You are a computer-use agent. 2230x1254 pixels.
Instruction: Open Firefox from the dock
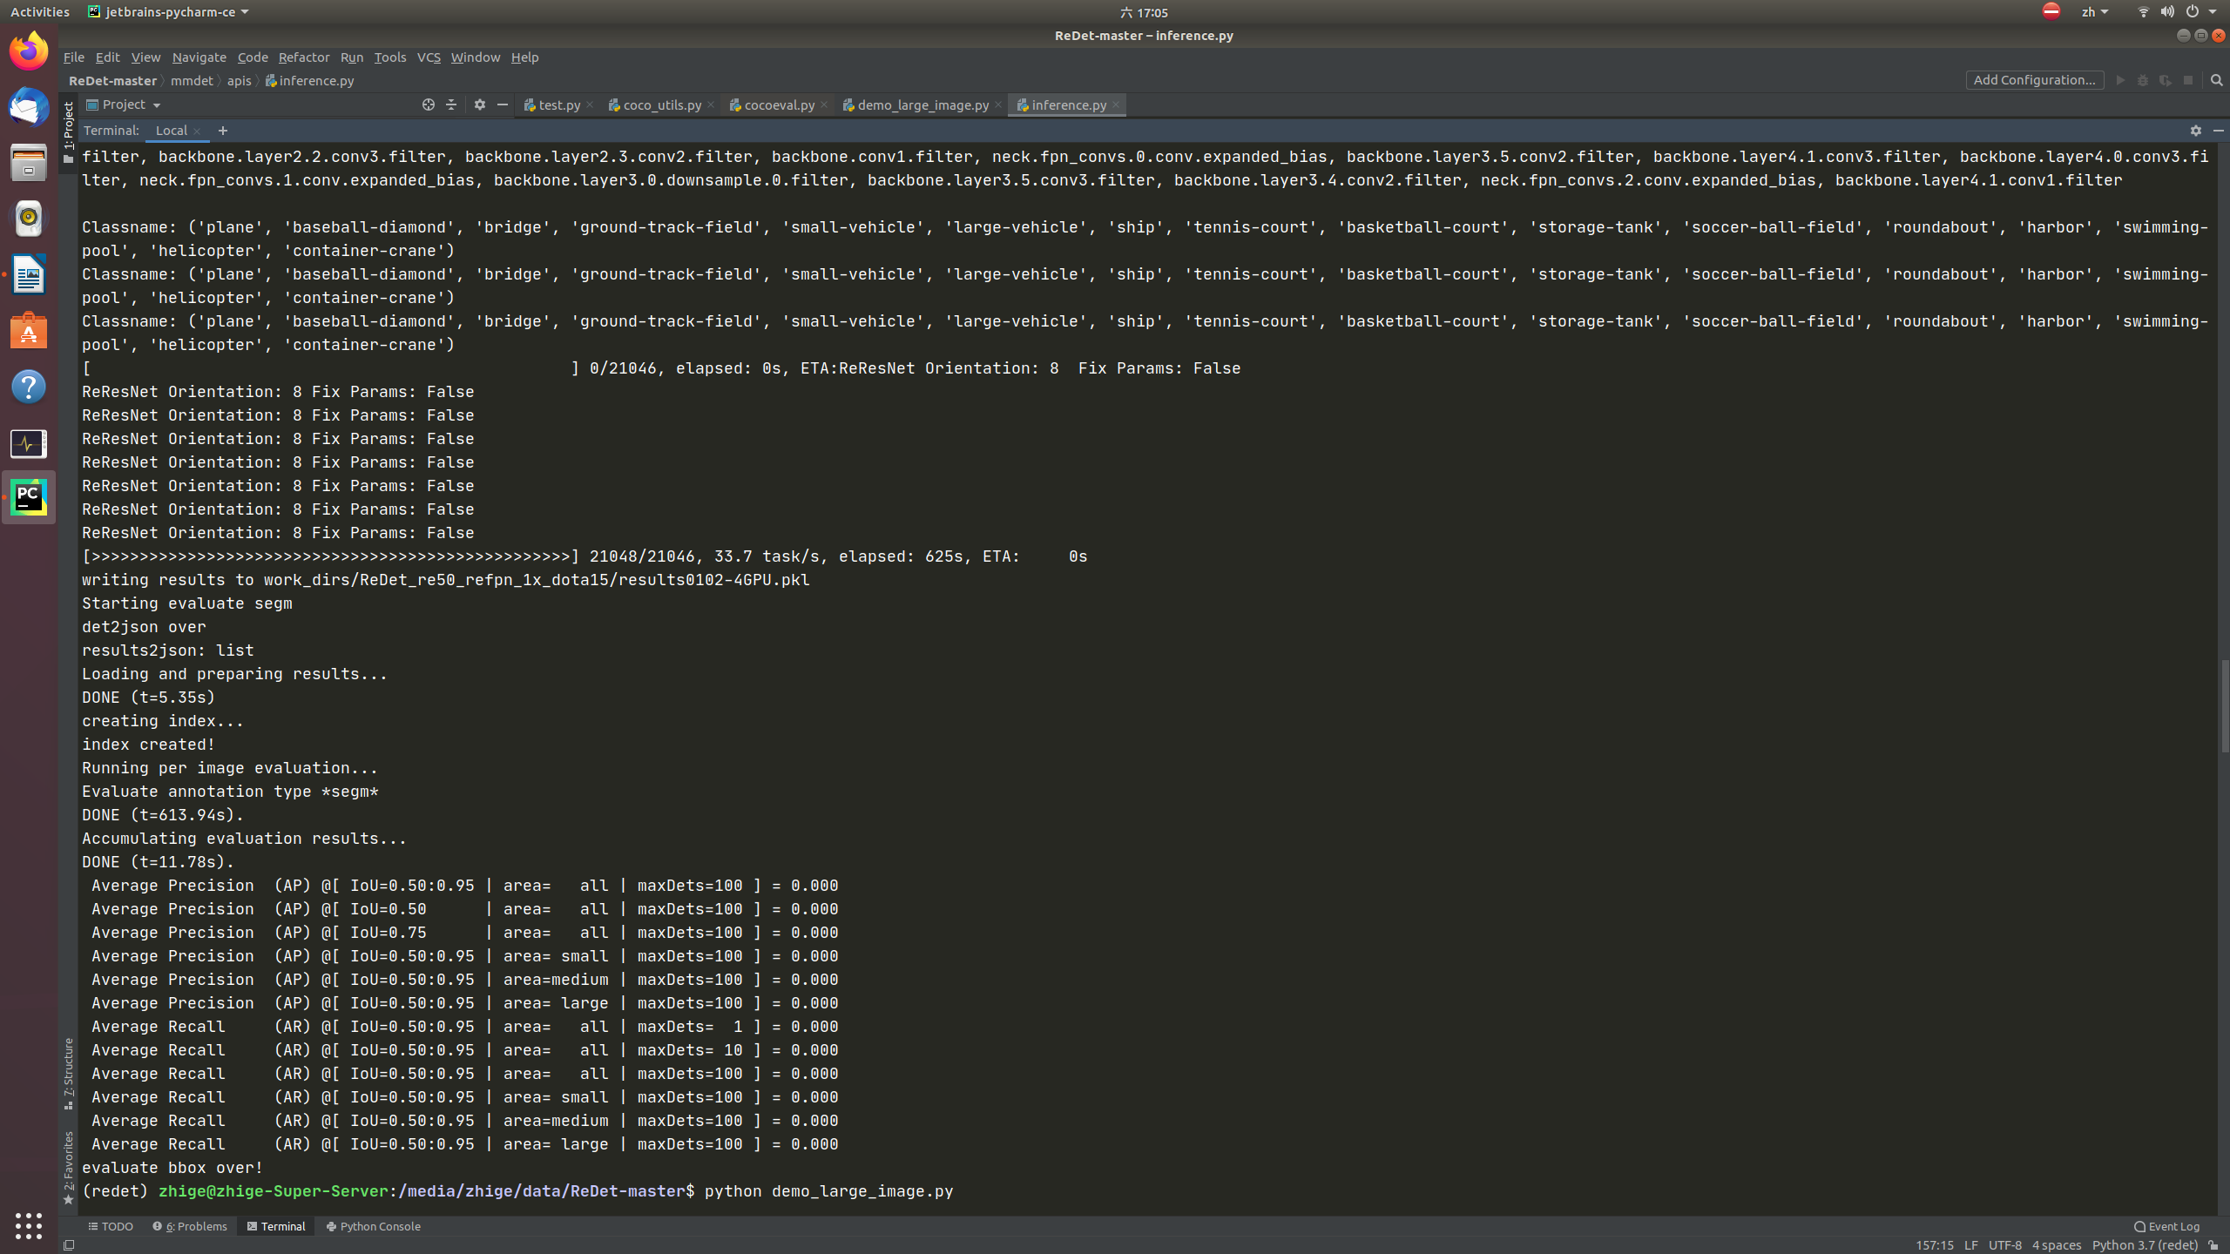tap(29, 51)
